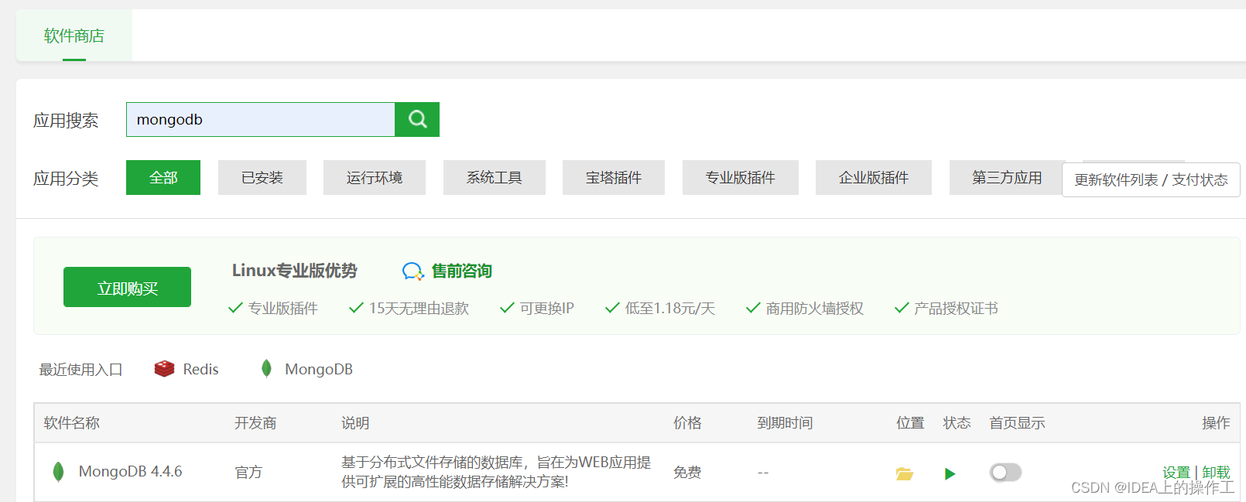The image size is (1246, 502).
Task: Open MongoDB recent entry
Action: click(307, 369)
